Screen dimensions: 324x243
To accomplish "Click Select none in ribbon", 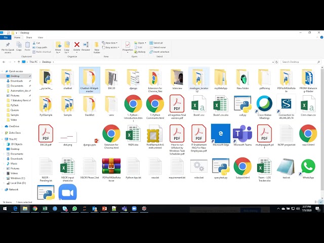I will [x=157, y=47].
